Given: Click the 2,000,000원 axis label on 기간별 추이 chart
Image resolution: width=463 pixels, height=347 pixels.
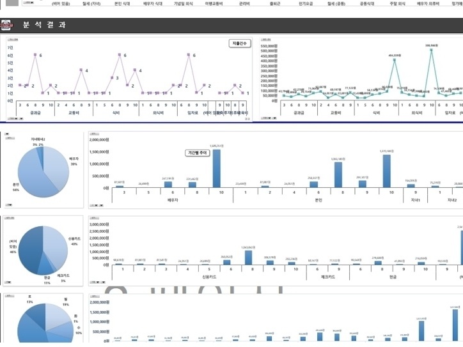Looking at the screenshot, I should click(99, 140).
